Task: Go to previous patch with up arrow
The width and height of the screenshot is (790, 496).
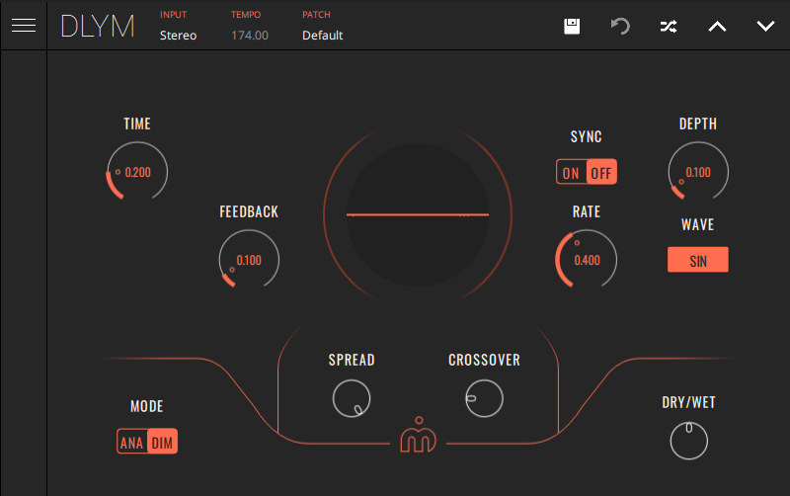Action: [717, 26]
